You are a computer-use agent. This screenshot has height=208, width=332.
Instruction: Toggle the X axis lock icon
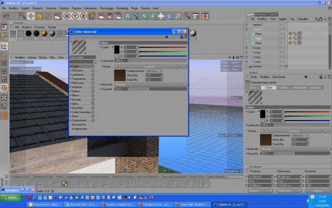[x=67, y=16]
